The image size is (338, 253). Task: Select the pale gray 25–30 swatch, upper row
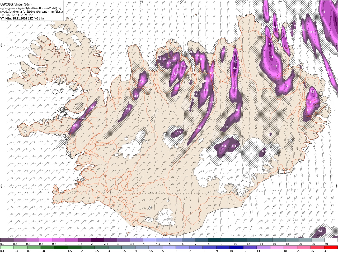(x=318, y=240)
